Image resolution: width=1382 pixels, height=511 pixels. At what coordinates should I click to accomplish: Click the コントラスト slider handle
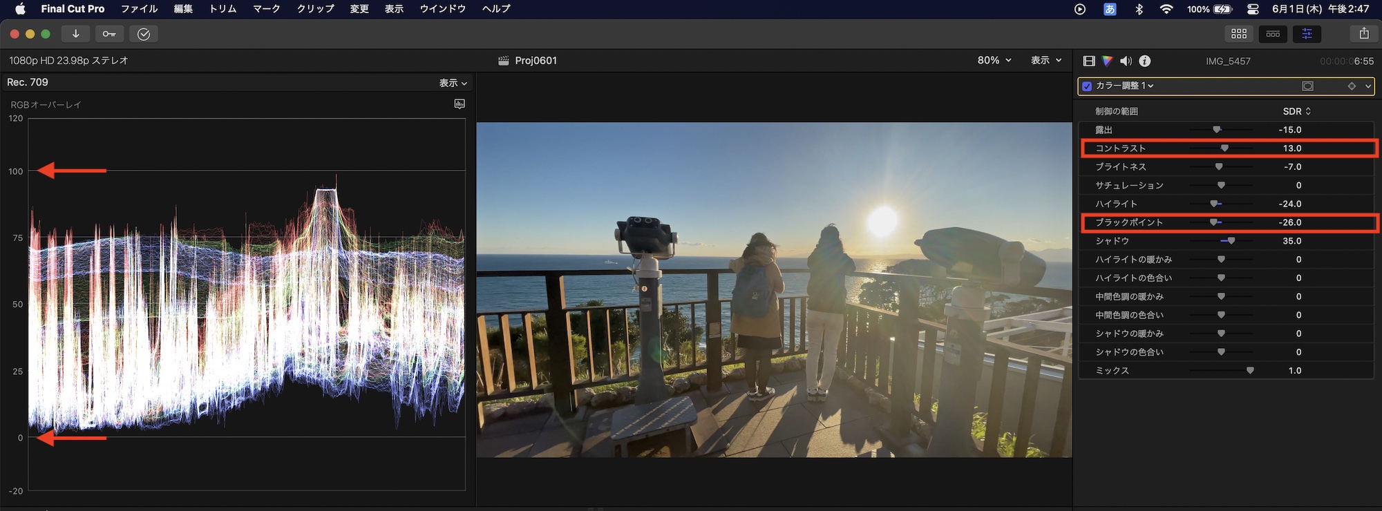(1224, 148)
